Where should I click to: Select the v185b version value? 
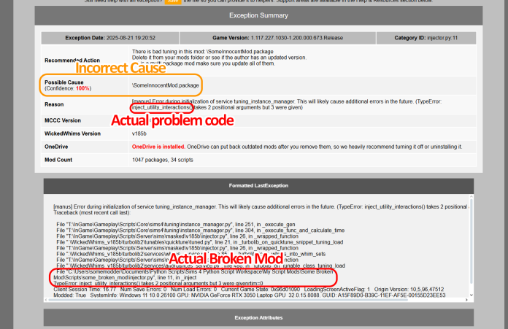pyautogui.click(x=139, y=133)
